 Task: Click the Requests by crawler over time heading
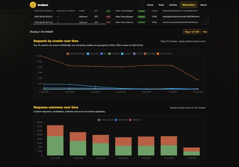pos(56,41)
